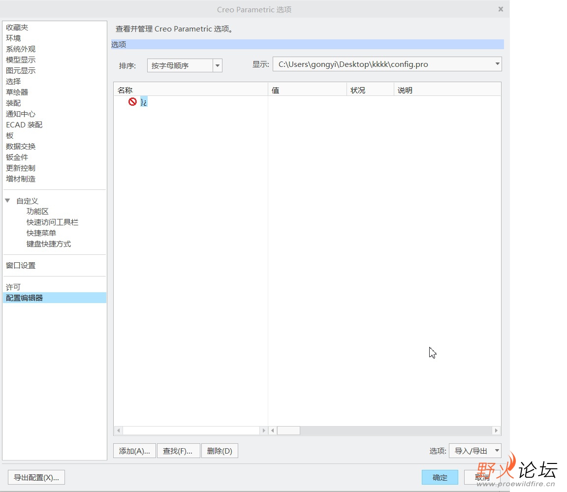Click left arrow of name-column scrollbar

pyautogui.click(x=119, y=430)
